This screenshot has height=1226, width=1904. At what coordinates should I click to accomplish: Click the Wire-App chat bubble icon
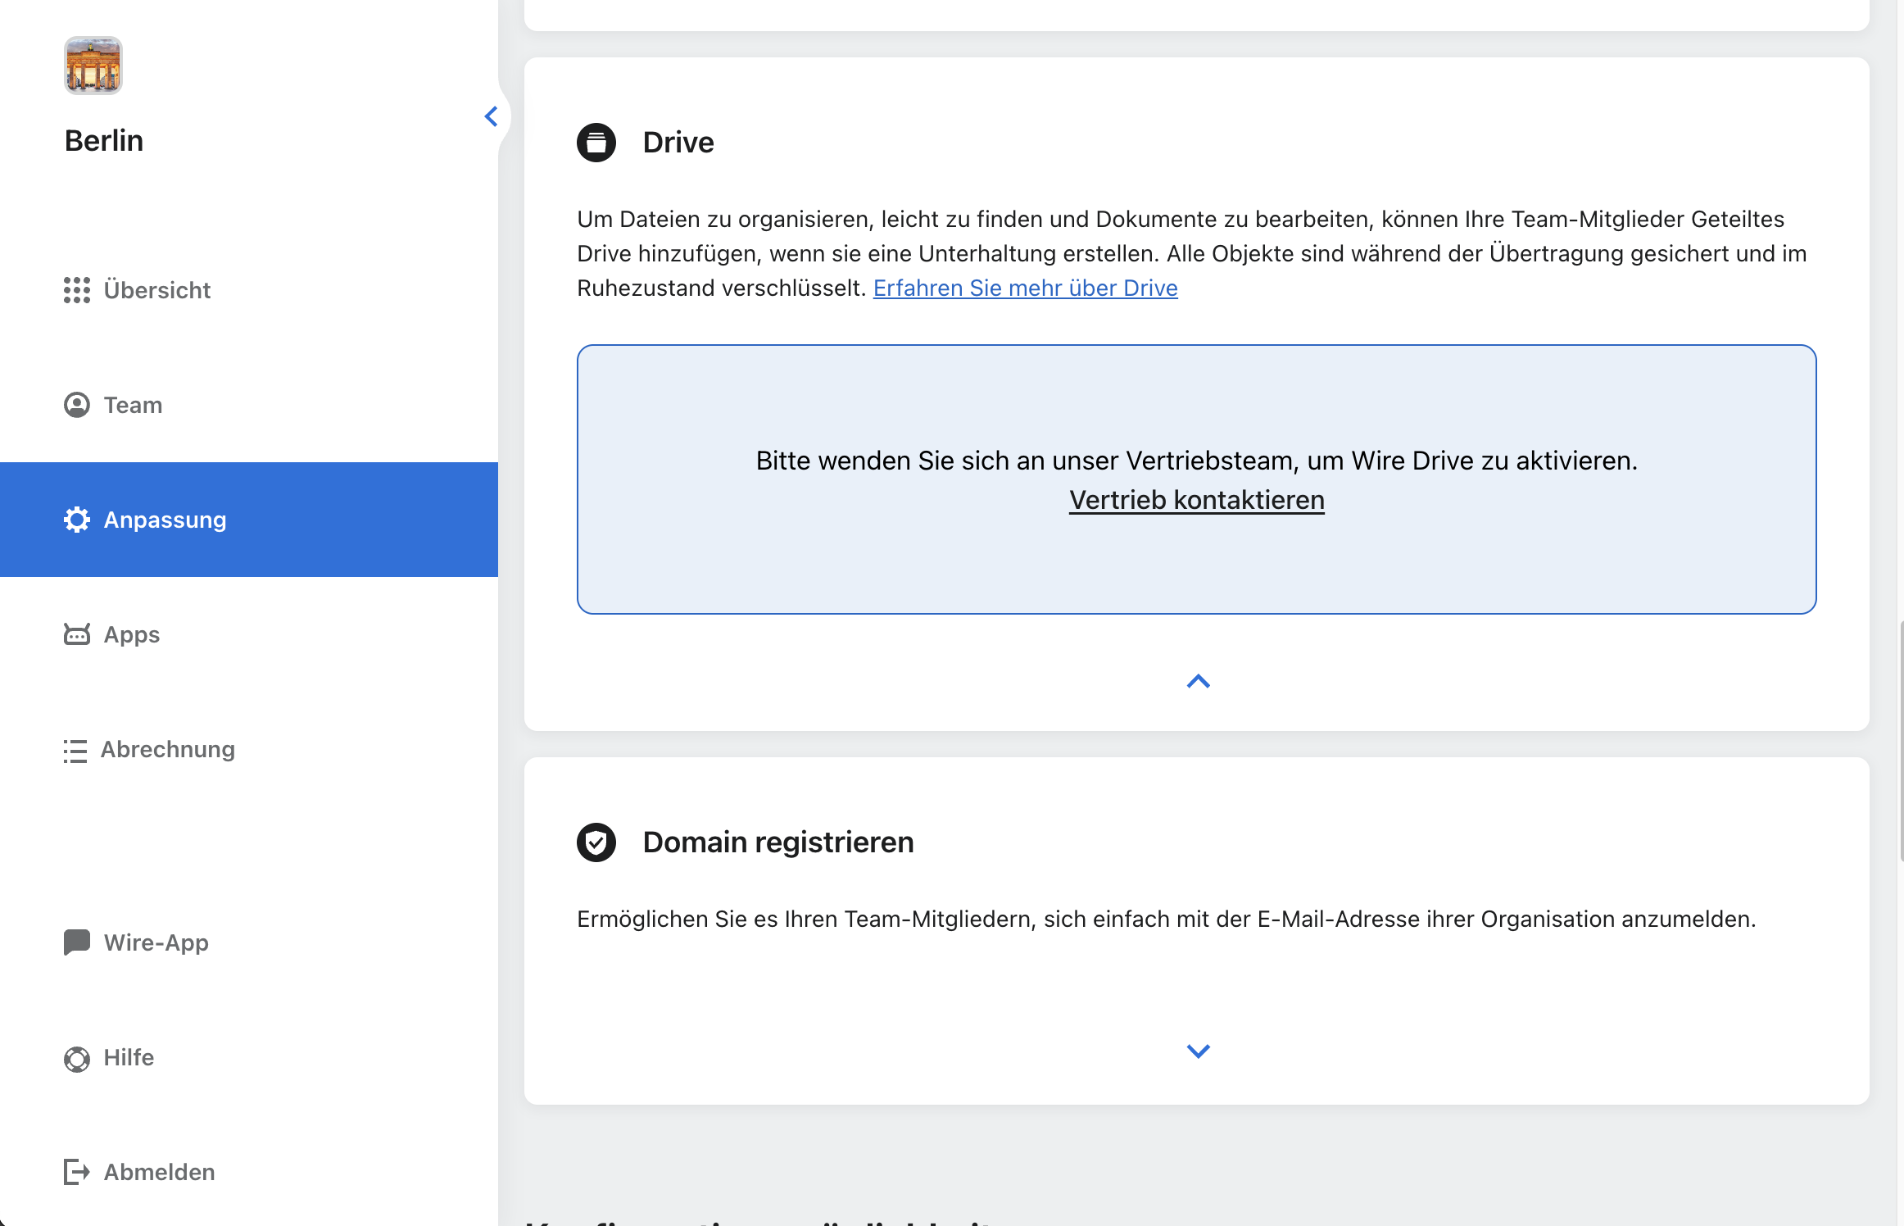click(77, 942)
